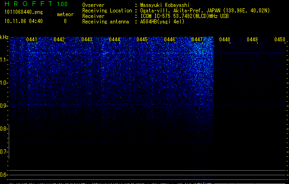
Task: Click the 0.7 frequency axis label
Action: click(4, 152)
